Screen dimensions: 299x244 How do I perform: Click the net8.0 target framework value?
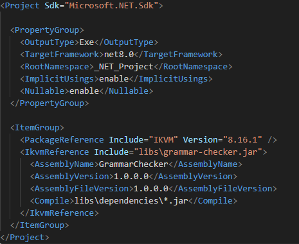119,55
